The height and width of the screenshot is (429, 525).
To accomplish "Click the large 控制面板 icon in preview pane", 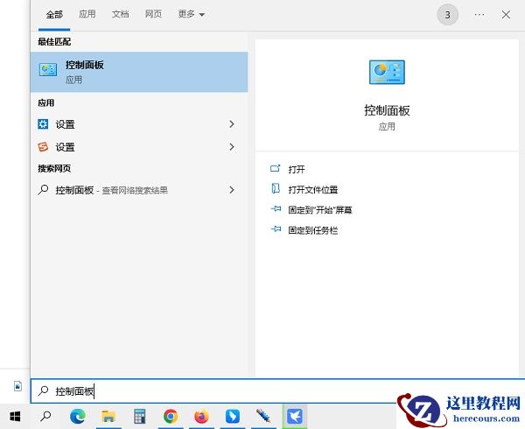I will click(x=387, y=72).
